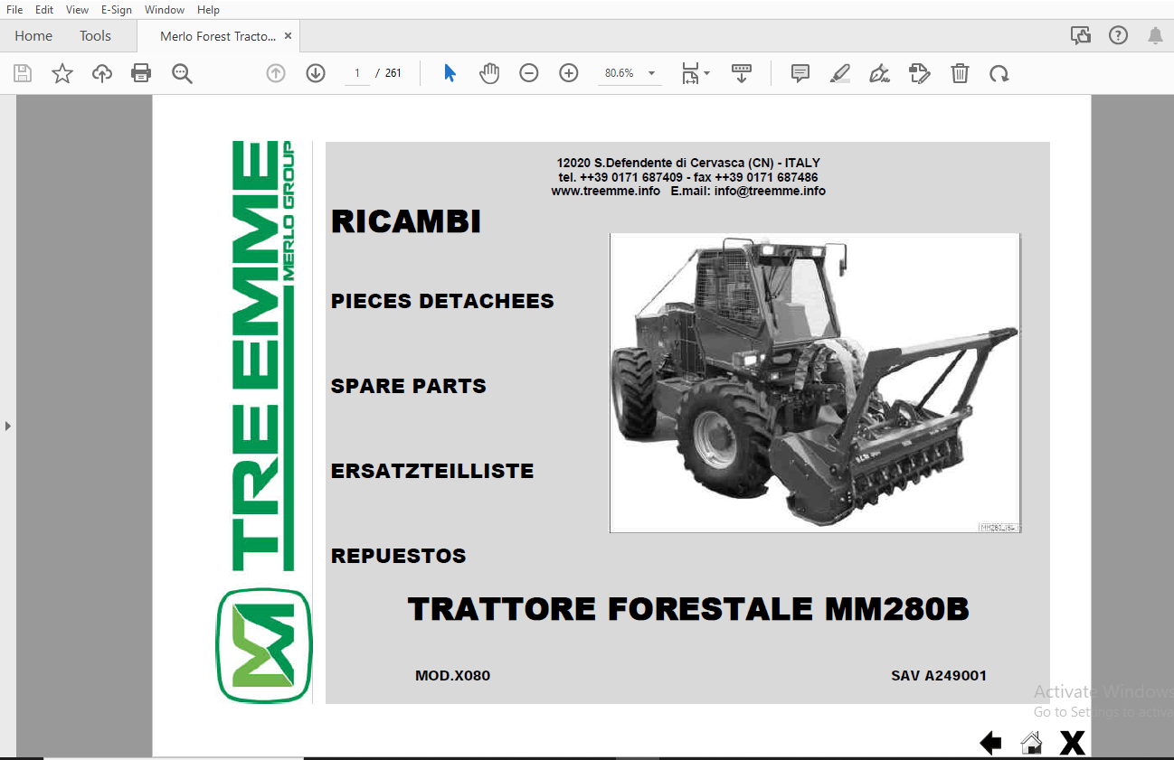Screen dimensions: 1174x760
Task: Expand fit page options dropdown arrow
Action: tap(707, 73)
